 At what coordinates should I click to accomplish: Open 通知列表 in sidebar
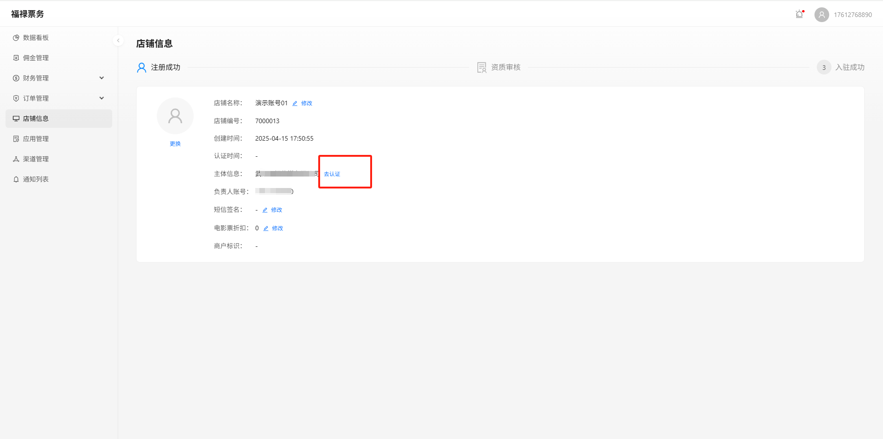coord(36,179)
